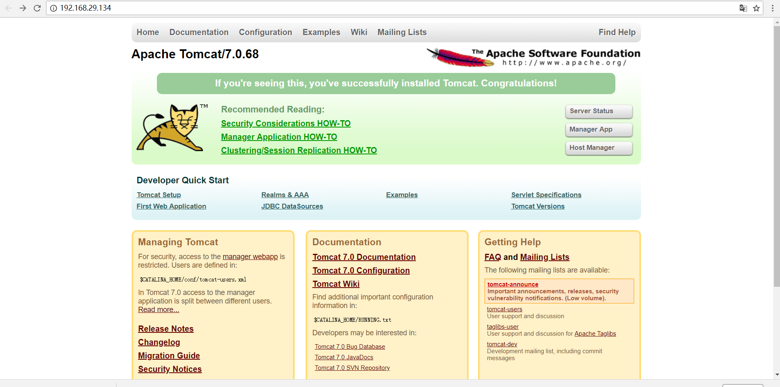Open the tomcat-users mailing list link

[505, 309]
